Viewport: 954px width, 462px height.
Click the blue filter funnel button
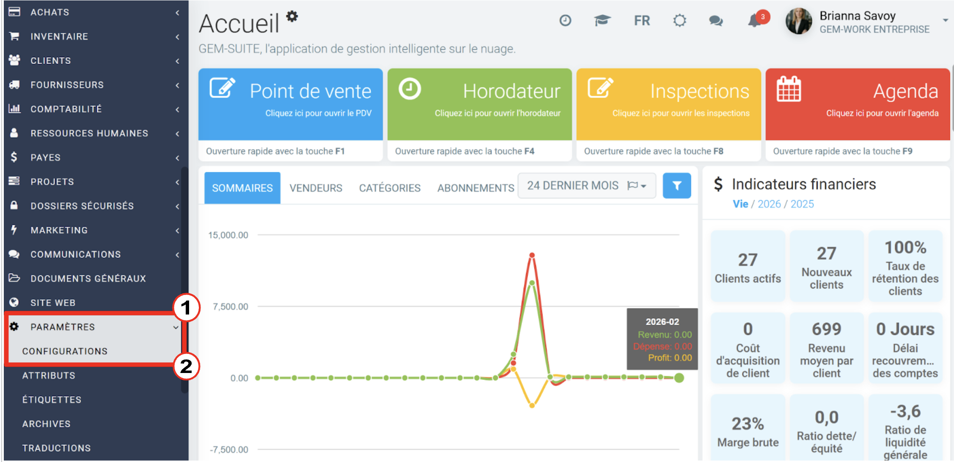pyautogui.click(x=677, y=186)
